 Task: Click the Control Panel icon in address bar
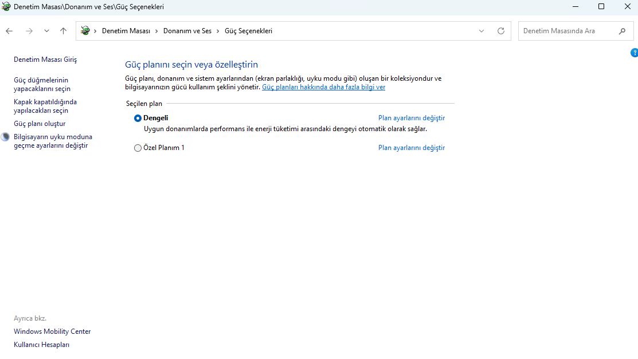pos(85,31)
